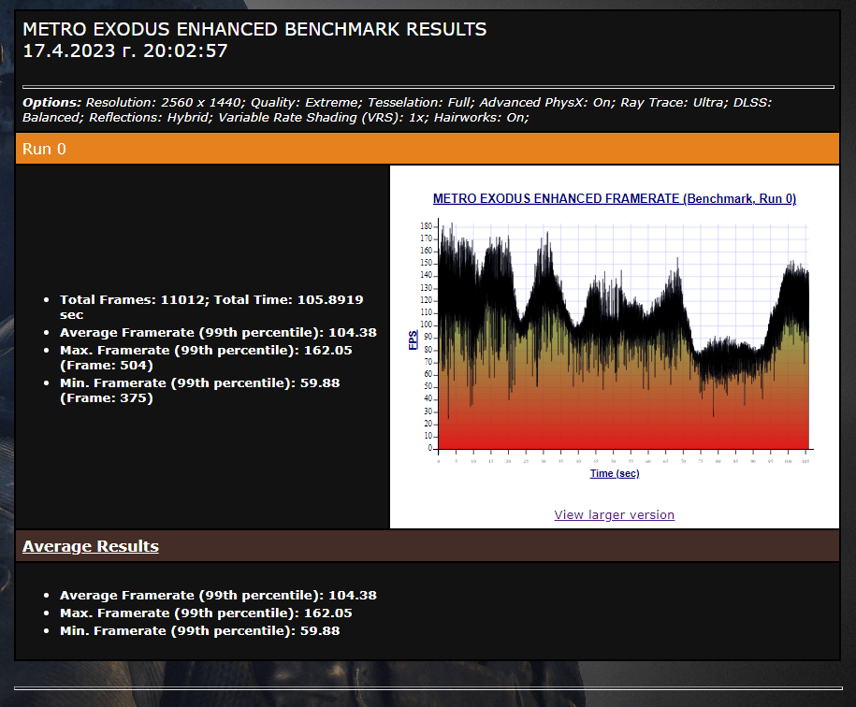
Task: Select the orange Run 0 header bar
Action: pyautogui.click(x=428, y=149)
